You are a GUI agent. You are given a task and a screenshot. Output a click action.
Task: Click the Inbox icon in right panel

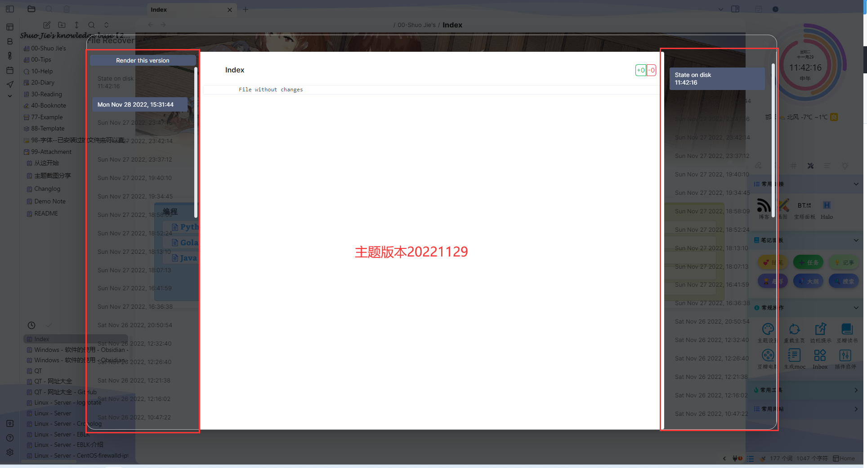820,356
